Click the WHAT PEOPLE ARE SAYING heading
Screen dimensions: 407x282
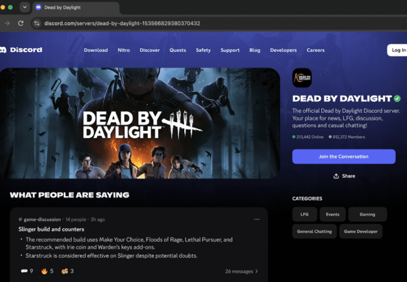pyautogui.click(x=70, y=195)
